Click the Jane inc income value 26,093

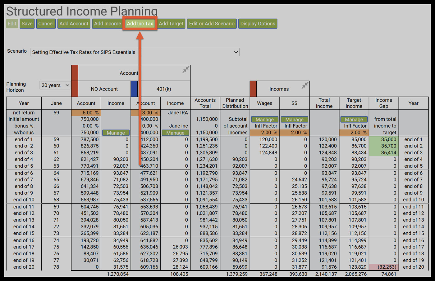(x=180, y=247)
